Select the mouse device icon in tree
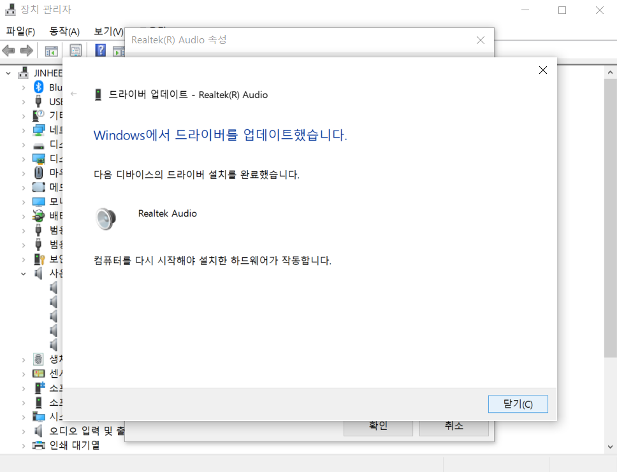 38,173
